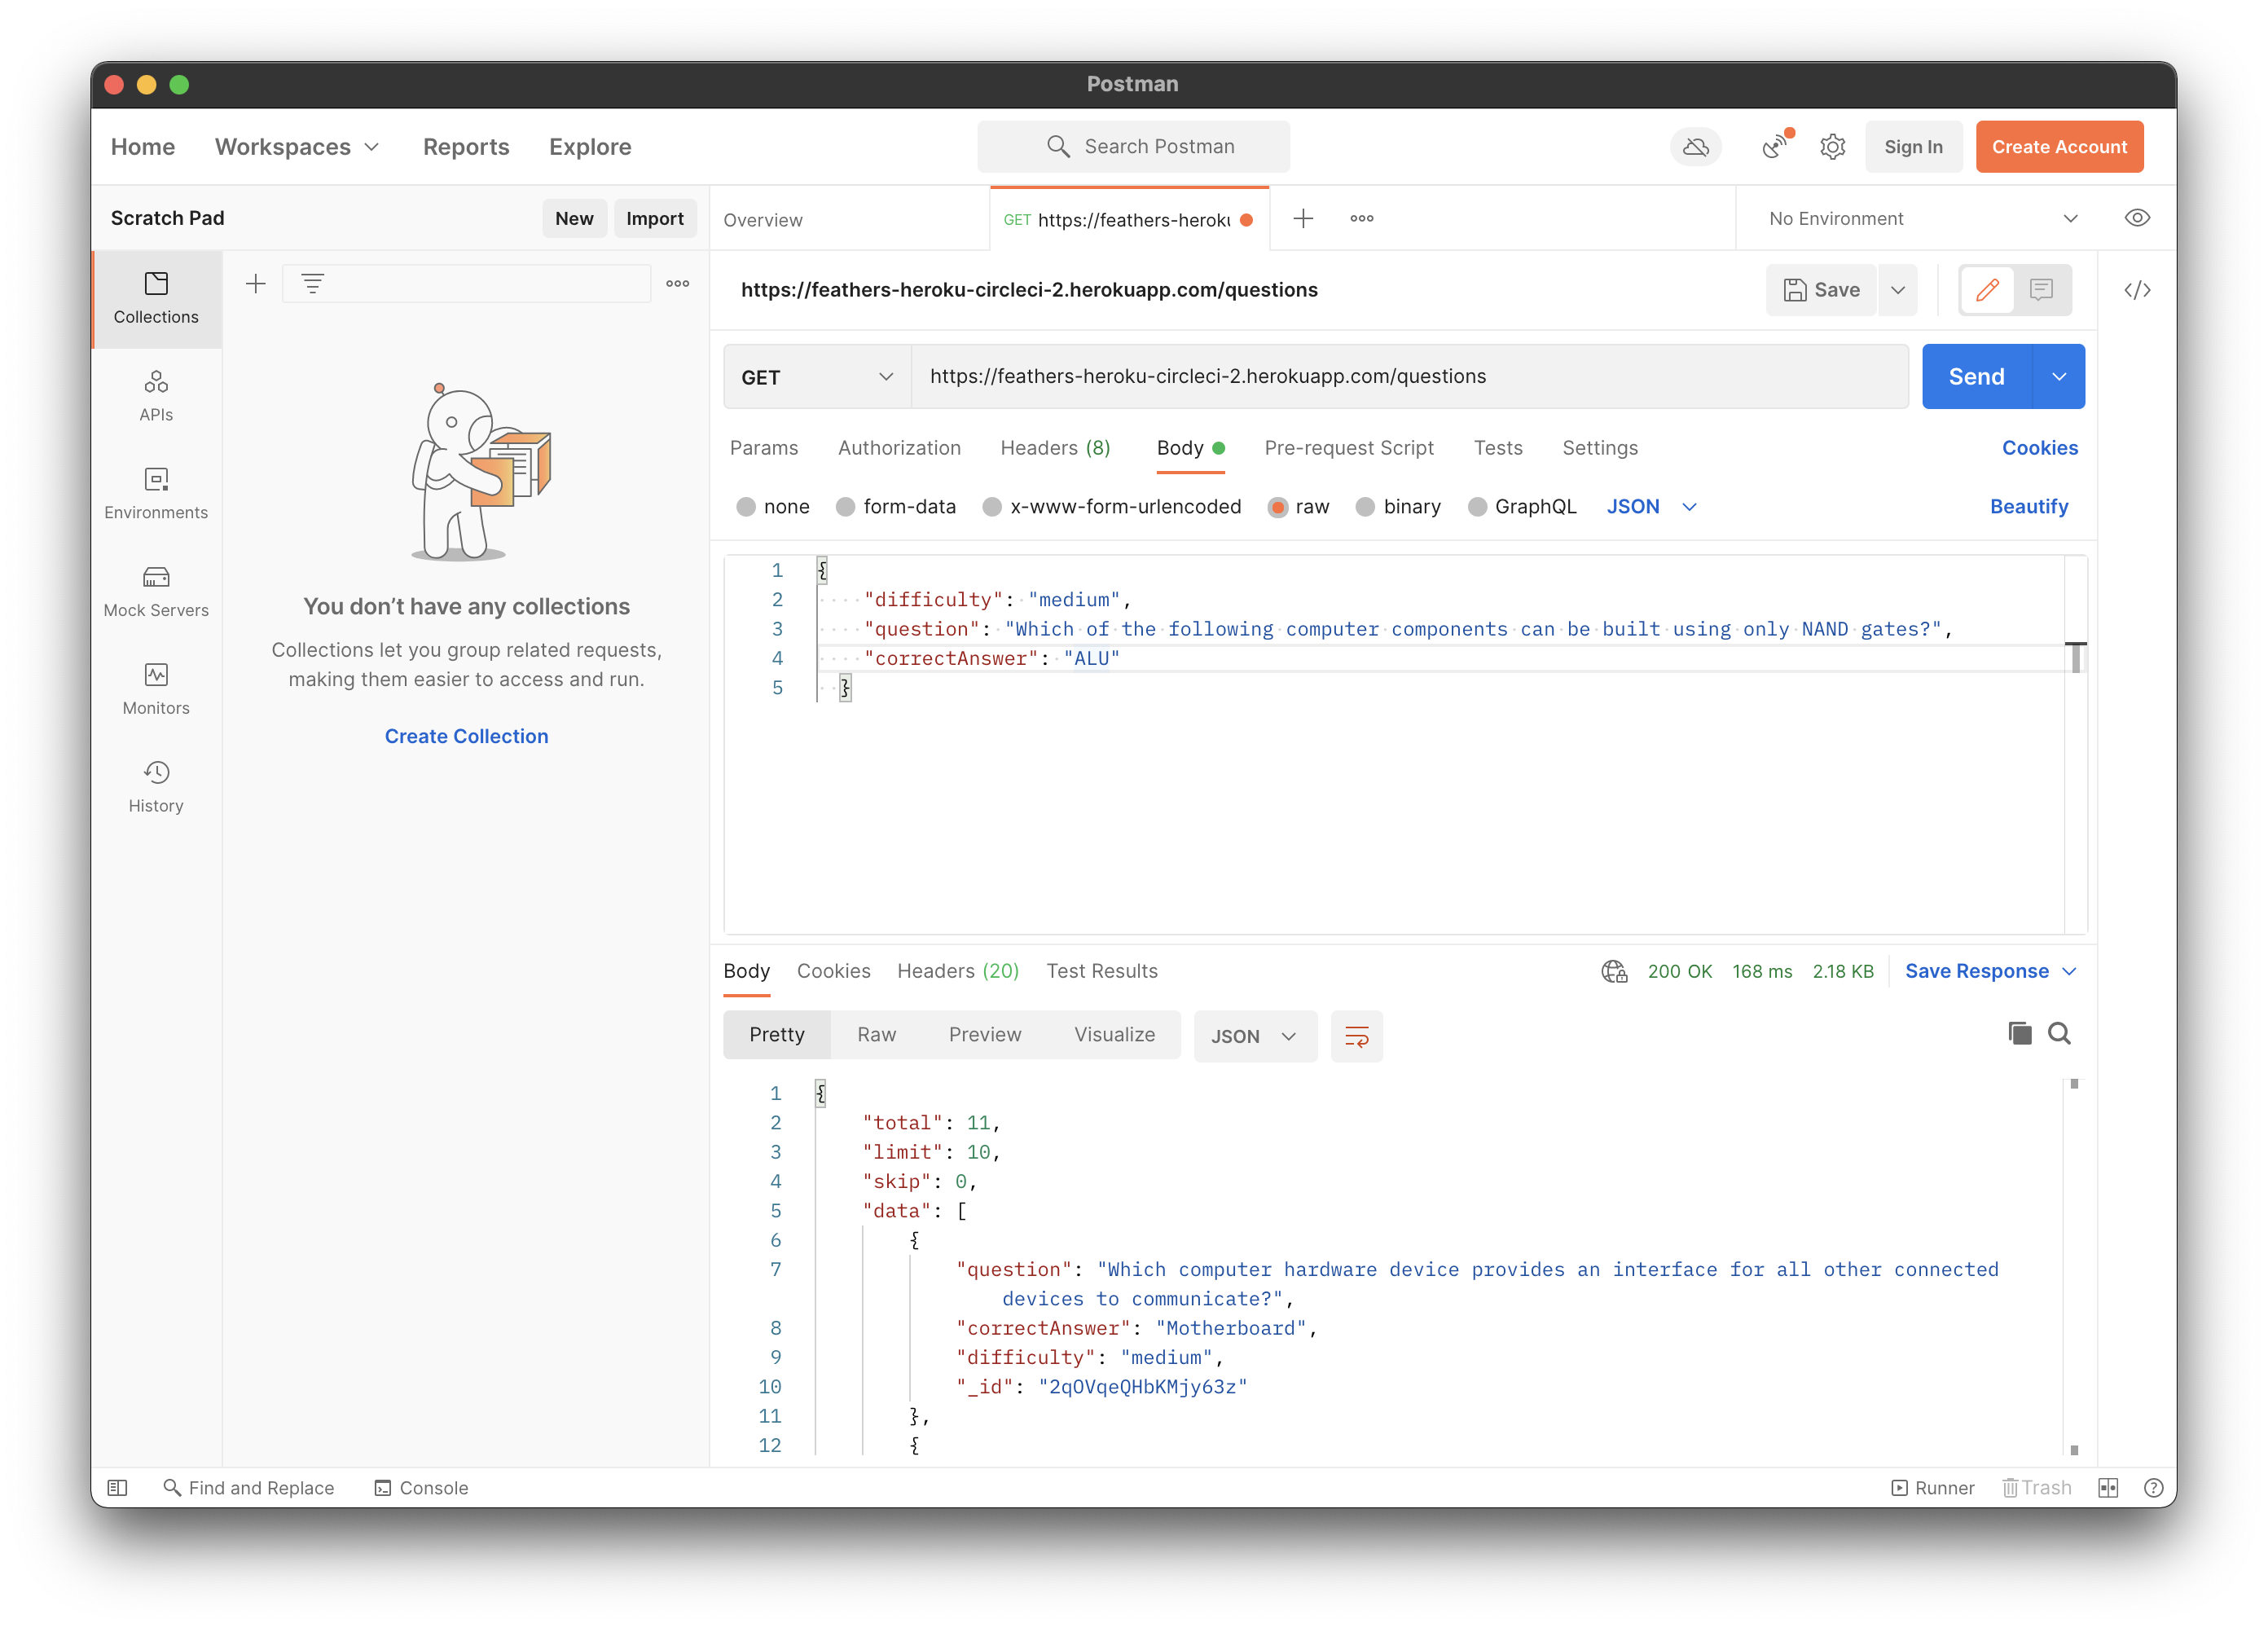Open the environment quick look eye icon
This screenshot has width=2268, height=1628.
pos(2137,218)
